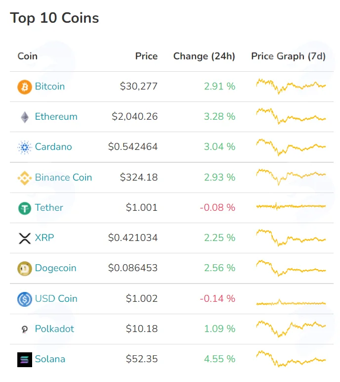This screenshot has height=382, width=340.
Task: Click the Binance Coin yellow logo
Action: 25,178
